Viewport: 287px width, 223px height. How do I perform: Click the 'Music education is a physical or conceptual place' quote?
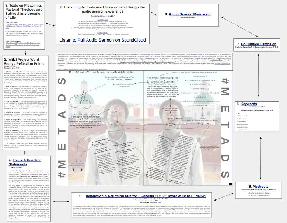coord(85,121)
